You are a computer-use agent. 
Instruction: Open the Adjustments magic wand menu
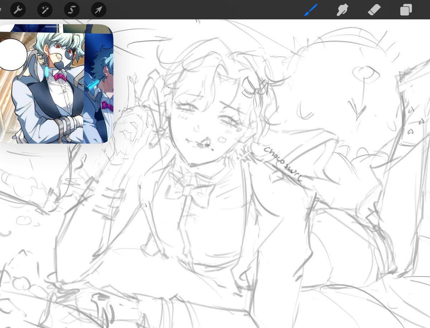click(45, 10)
